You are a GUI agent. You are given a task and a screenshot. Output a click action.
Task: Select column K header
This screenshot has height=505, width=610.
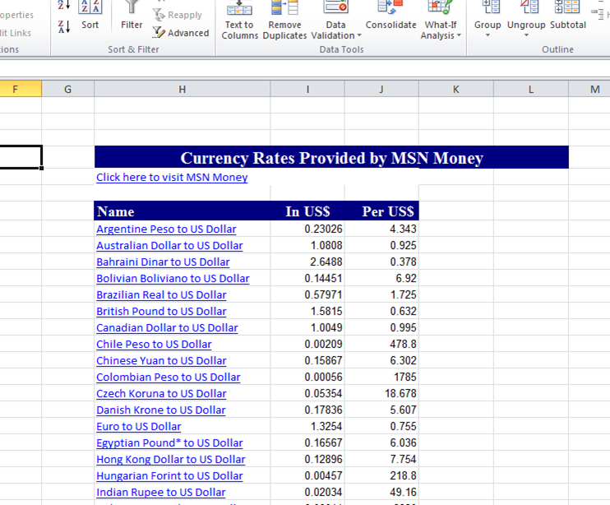[x=456, y=89]
